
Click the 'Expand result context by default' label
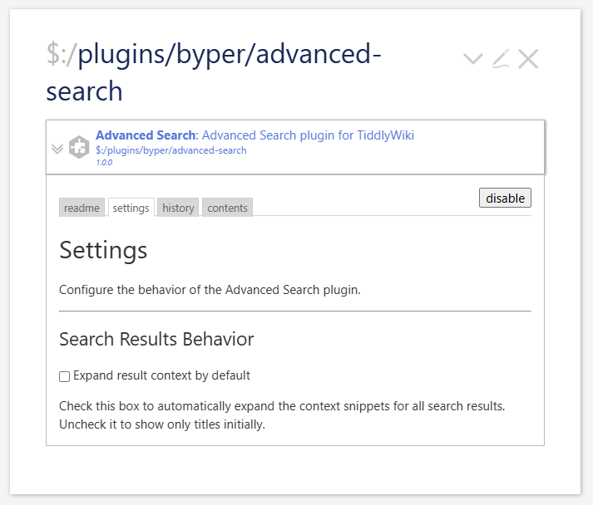(x=161, y=375)
